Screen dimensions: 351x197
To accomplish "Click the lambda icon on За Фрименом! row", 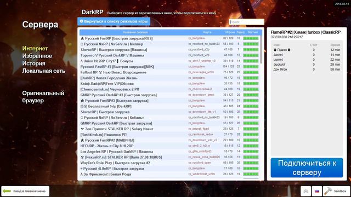I will pos(82,174).
